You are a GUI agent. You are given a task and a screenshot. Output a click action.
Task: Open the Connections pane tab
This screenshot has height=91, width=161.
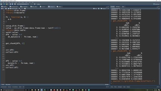pos(15,87)
